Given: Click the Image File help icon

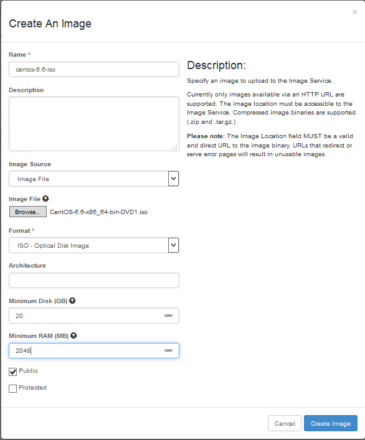Looking at the screenshot, I should pos(45,199).
